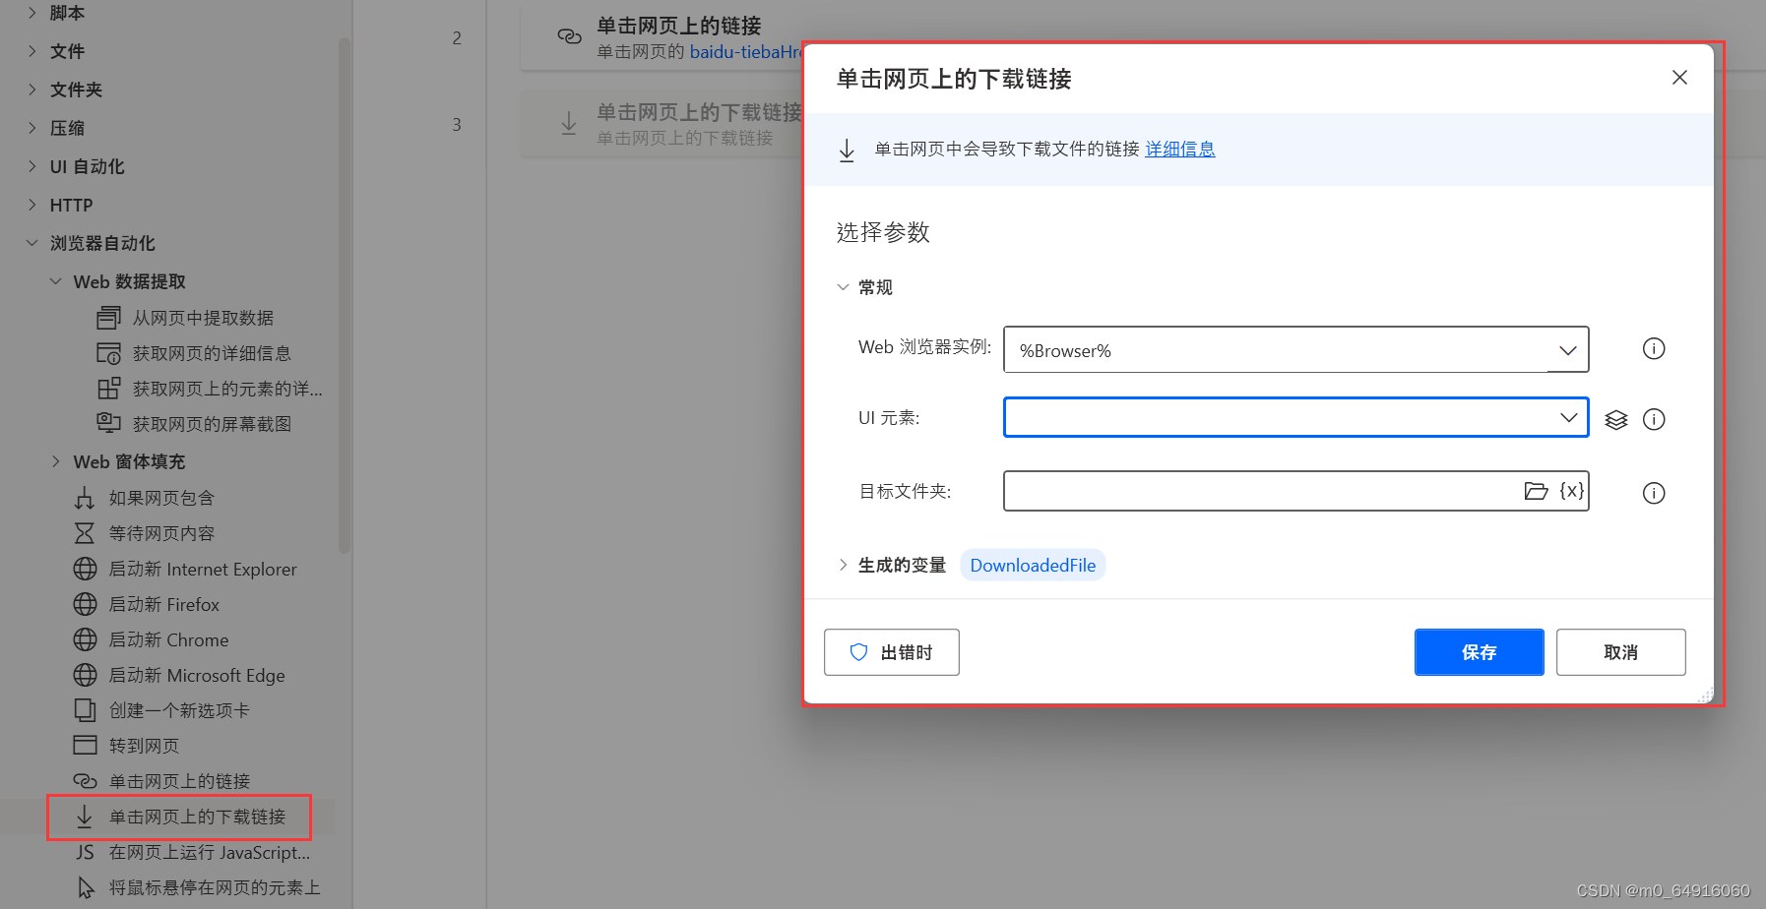Open the UI 元素 dropdown
The height and width of the screenshot is (909, 1766).
1568,417
